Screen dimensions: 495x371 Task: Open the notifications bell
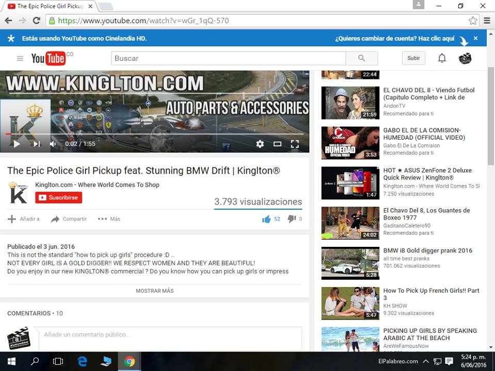(442, 58)
